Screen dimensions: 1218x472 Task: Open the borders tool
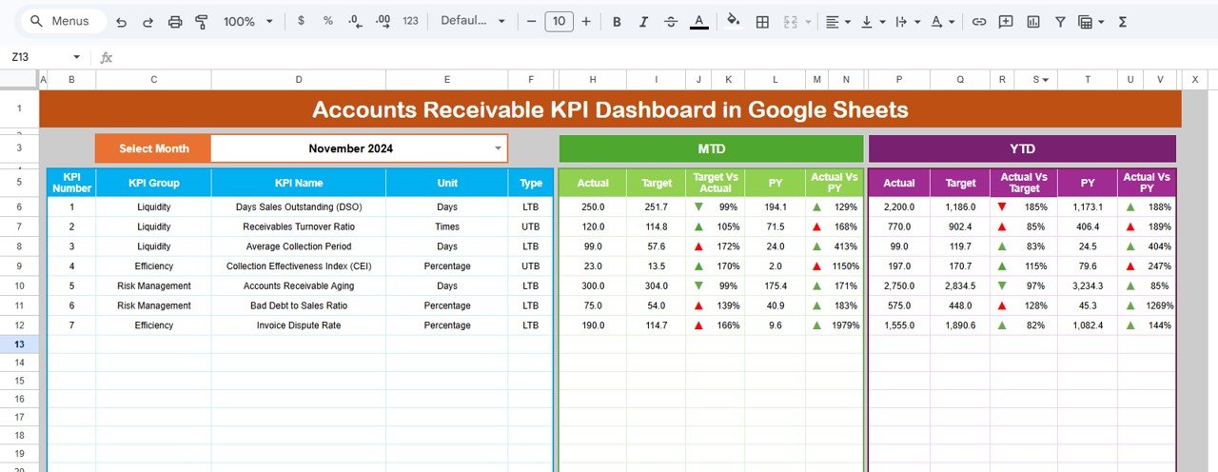pos(762,21)
